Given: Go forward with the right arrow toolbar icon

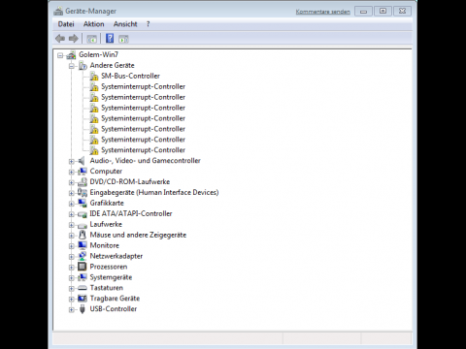Looking at the screenshot, I should coord(74,39).
